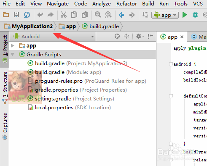Image resolution: width=207 pixels, height=166 pixels.
Task: Click the Redo arrow icon
Action: coord(51,15)
